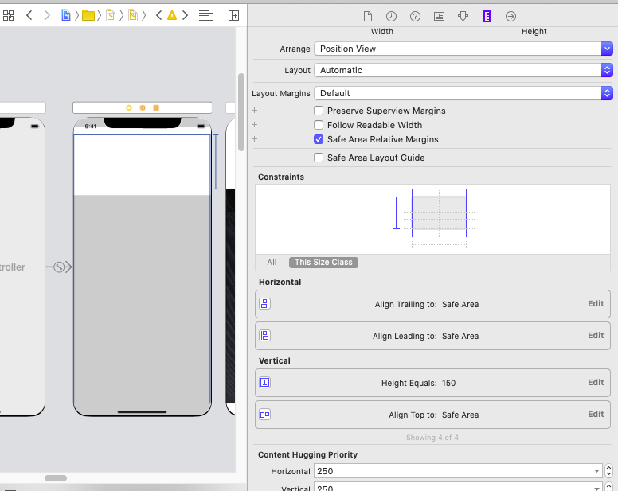Toggle Safe Area Layout Guide checkbox
This screenshot has height=491, width=618.
[x=319, y=158]
